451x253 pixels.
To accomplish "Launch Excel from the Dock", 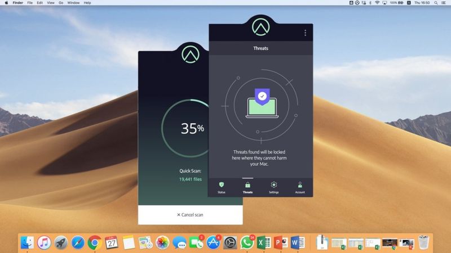I will tap(264, 243).
